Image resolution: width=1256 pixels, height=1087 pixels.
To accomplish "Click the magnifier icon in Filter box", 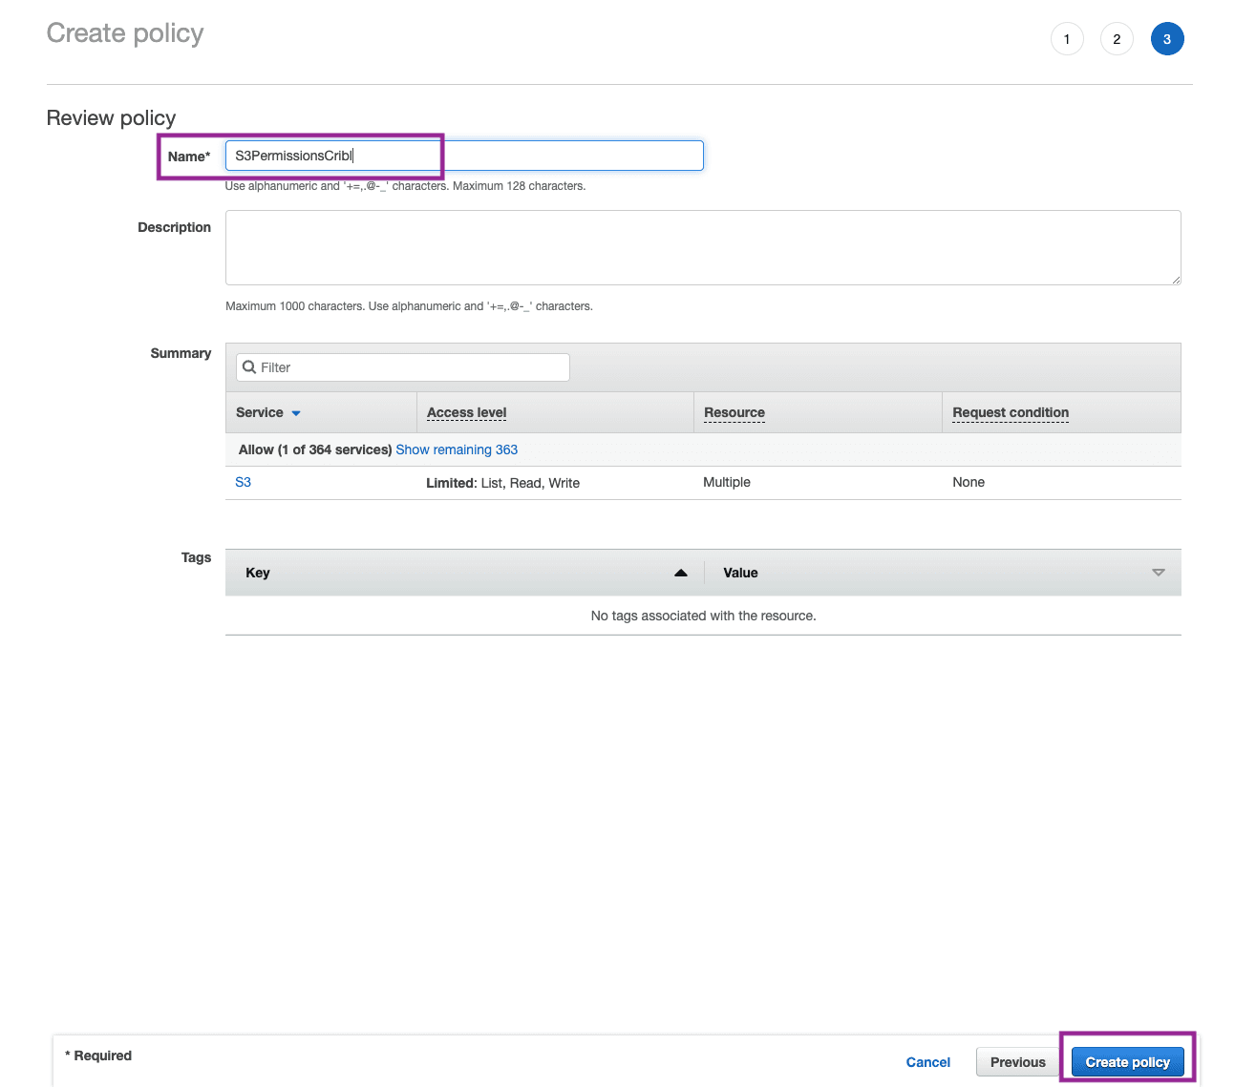I will coord(249,367).
